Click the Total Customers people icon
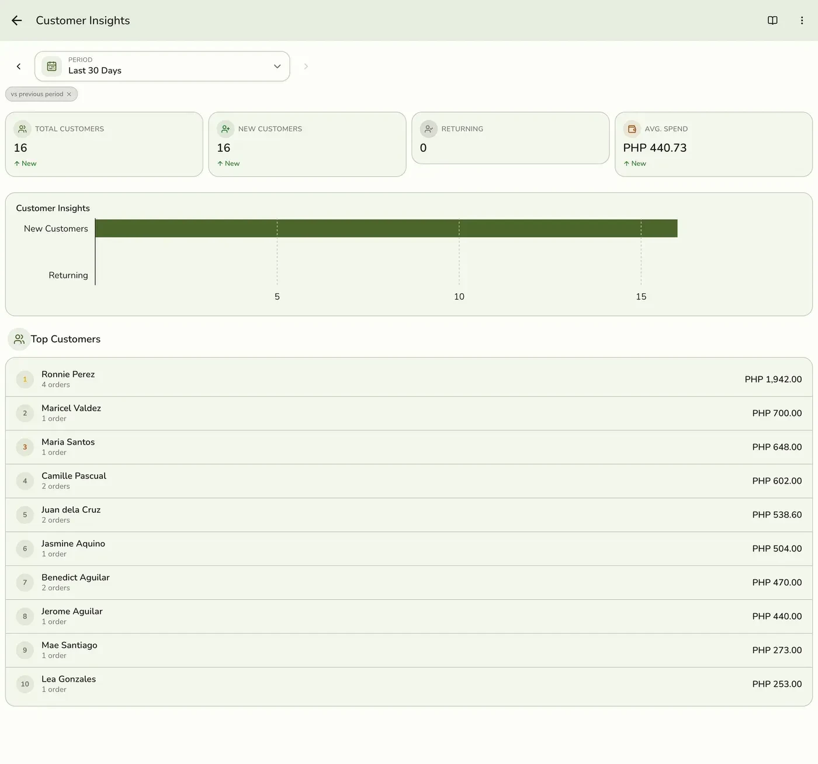This screenshot has height=764, width=818. click(x=22, y=129)
